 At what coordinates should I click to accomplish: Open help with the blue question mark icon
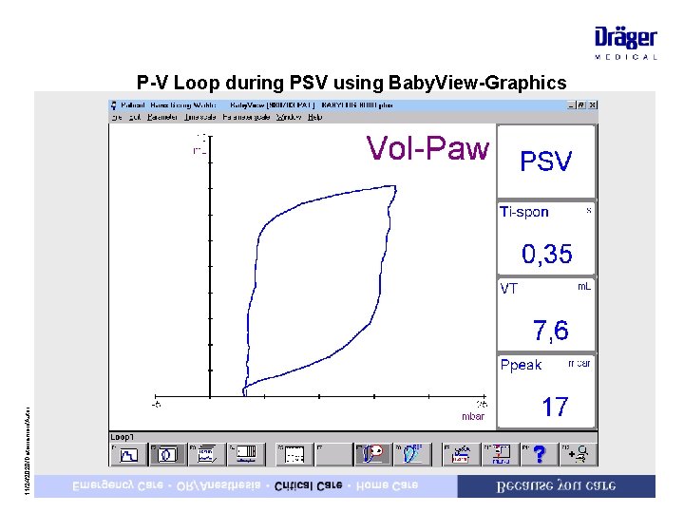pyautogui.click(x=540, y=454)
